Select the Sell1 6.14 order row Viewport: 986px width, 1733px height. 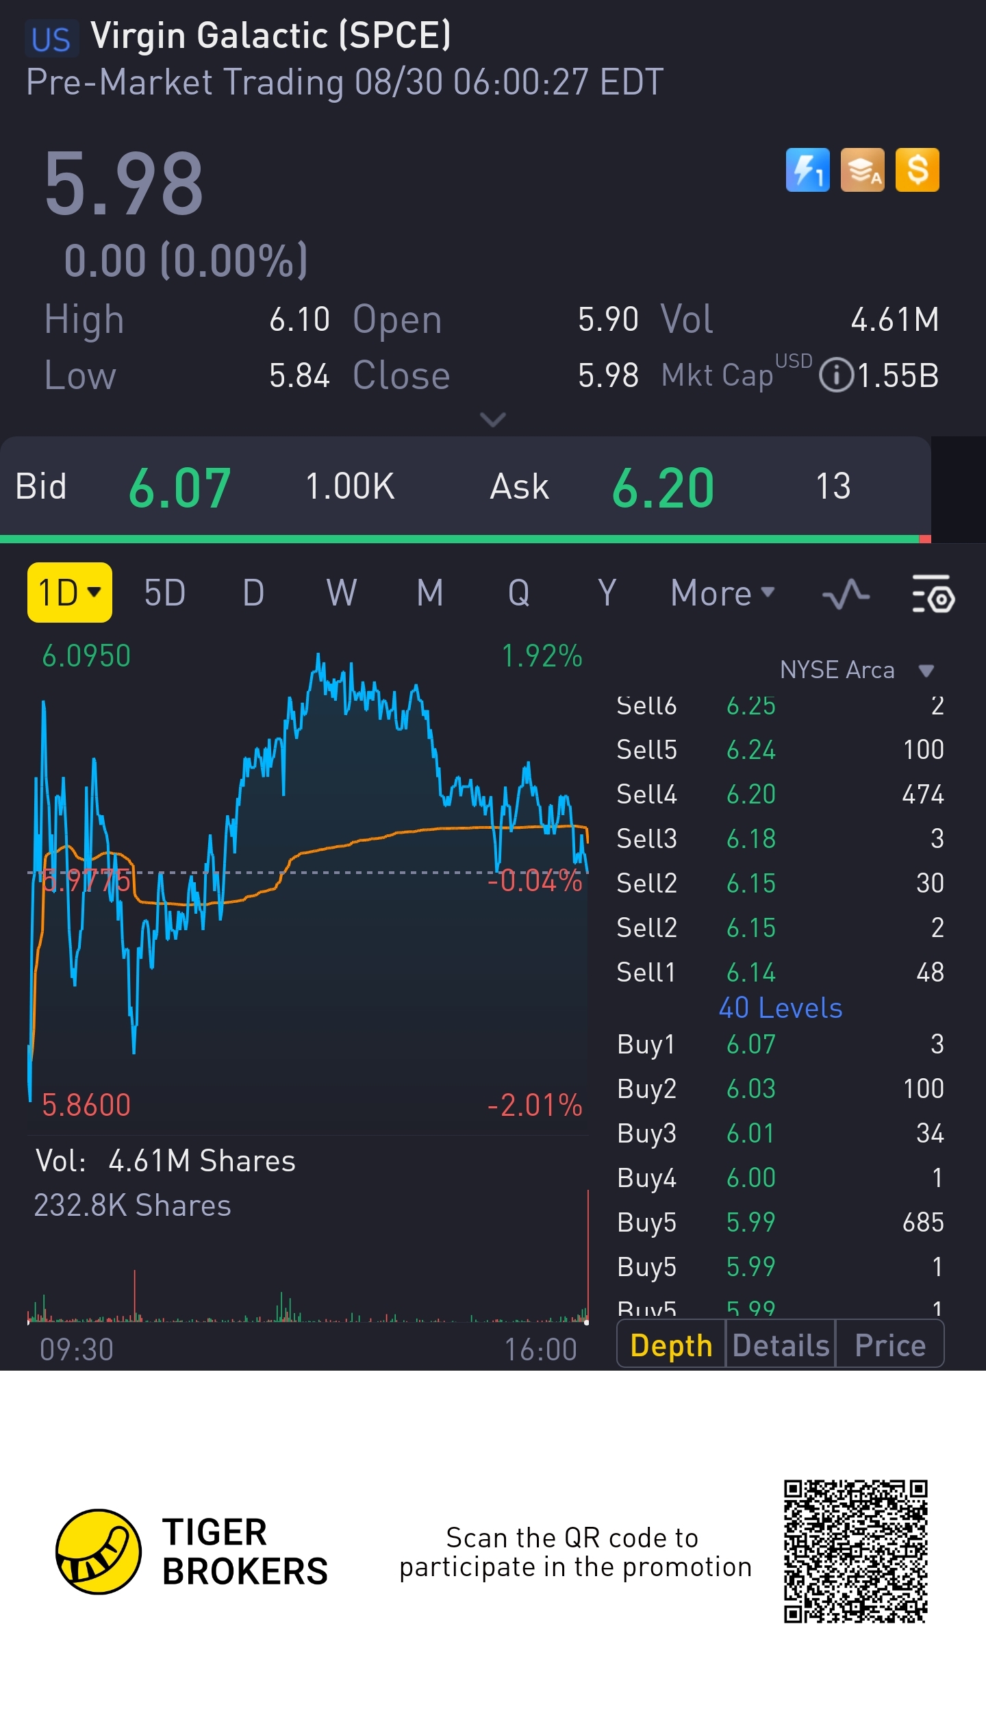pos(781,973)
